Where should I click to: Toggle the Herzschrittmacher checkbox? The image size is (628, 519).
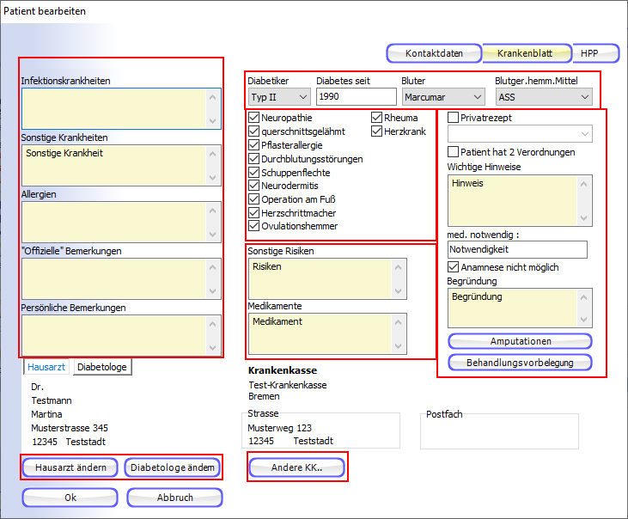[x=254, y=213]
